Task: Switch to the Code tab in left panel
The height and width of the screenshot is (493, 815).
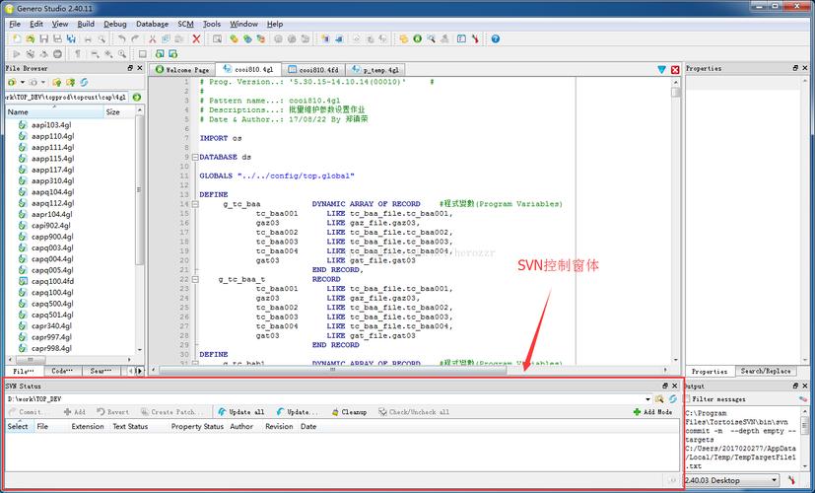Action: [63, 371]
